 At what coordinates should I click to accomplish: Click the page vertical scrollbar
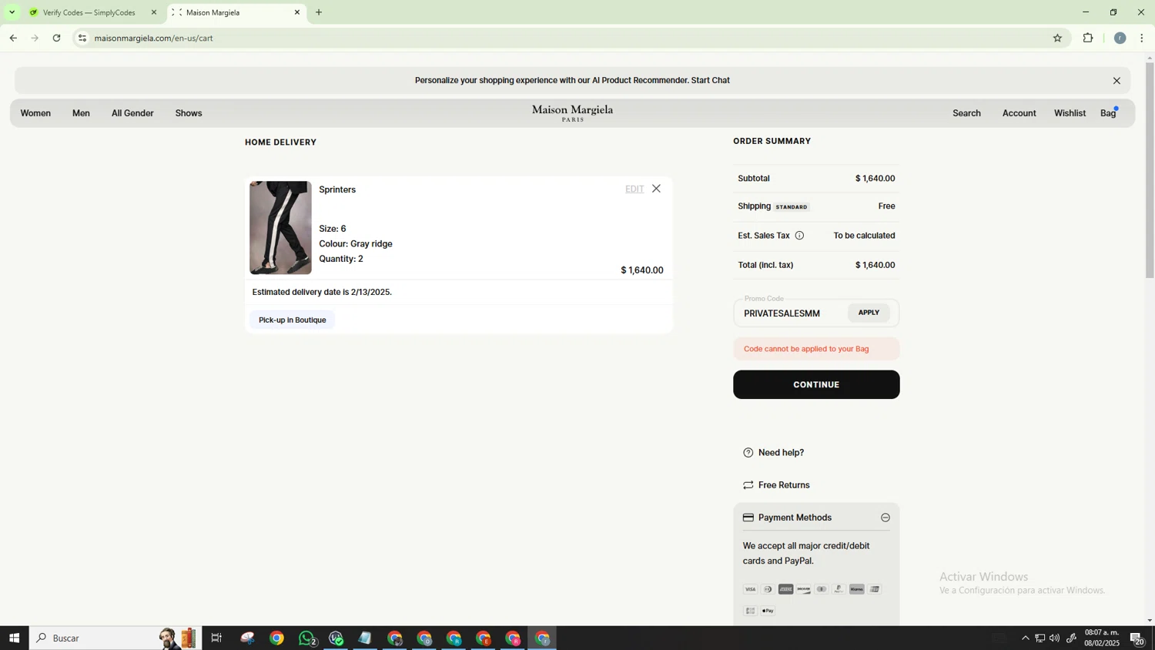coord(1150,169)
